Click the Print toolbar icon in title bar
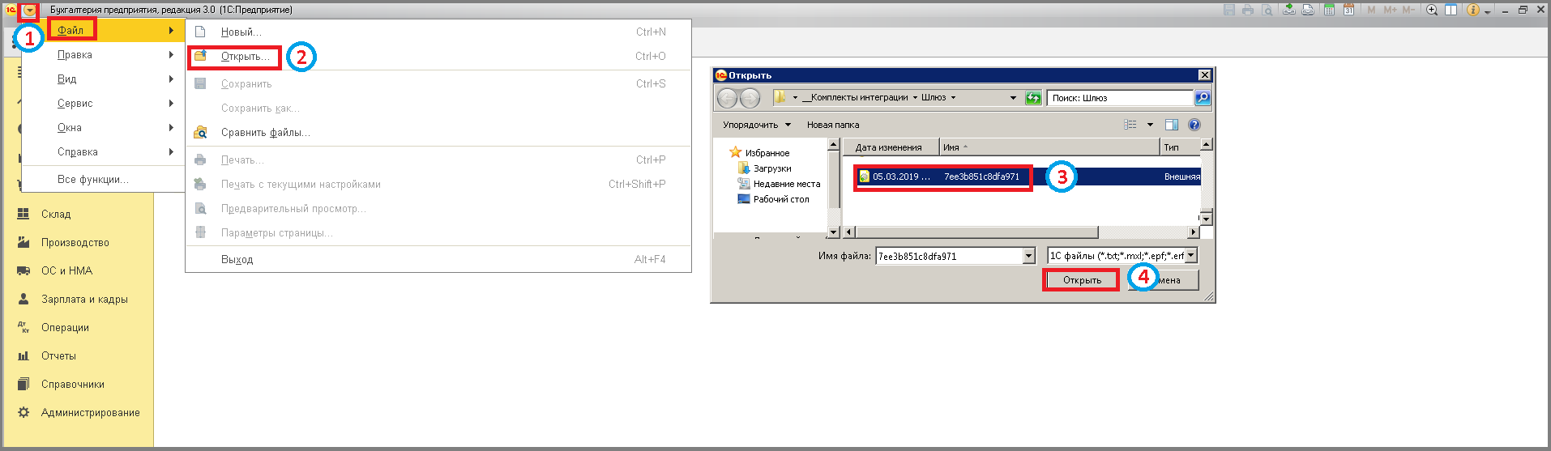 (x=1248, y=10)
